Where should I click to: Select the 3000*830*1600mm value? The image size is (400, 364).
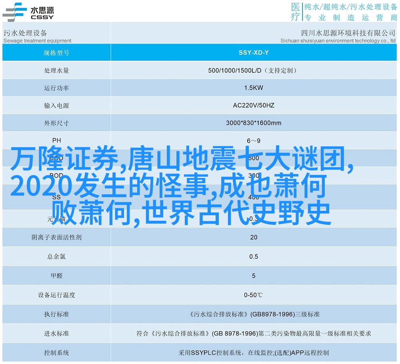[x=254, y=123]
